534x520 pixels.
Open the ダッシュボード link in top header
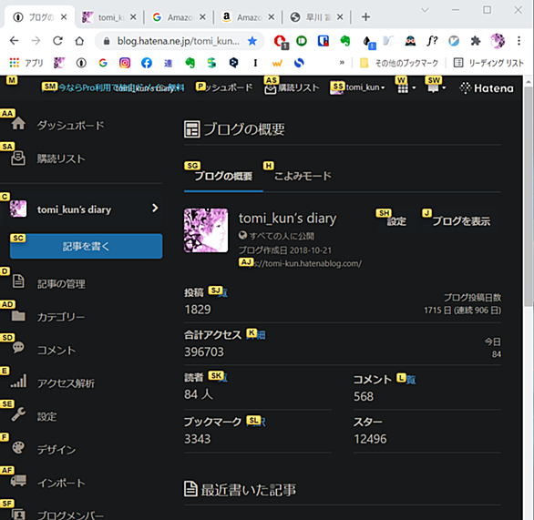[x=225, y=87]
